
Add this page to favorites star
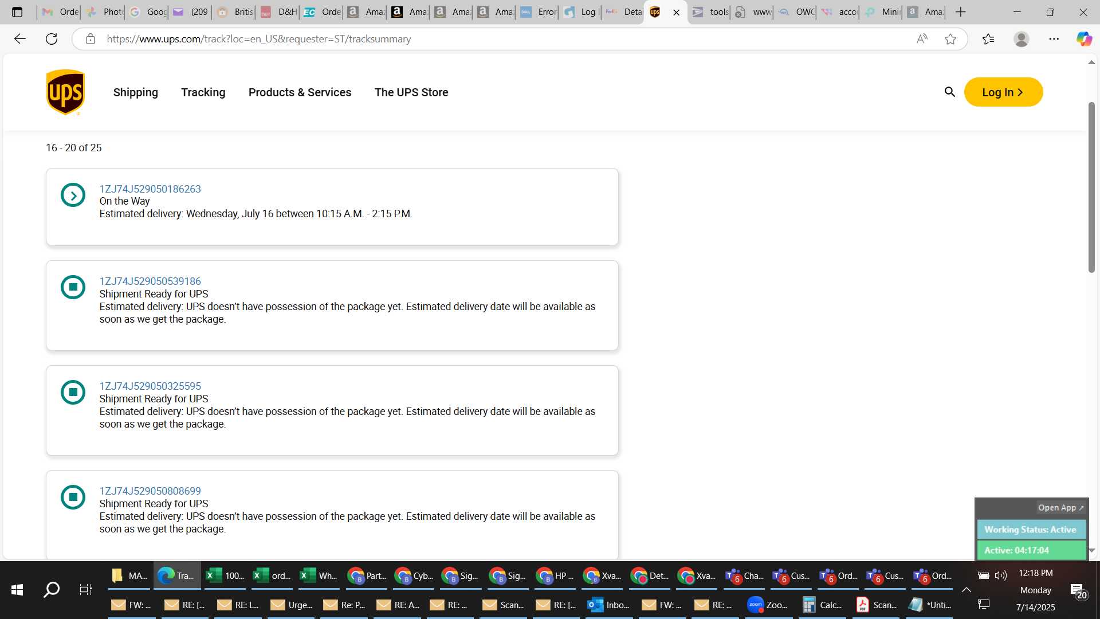pos(950,39)
